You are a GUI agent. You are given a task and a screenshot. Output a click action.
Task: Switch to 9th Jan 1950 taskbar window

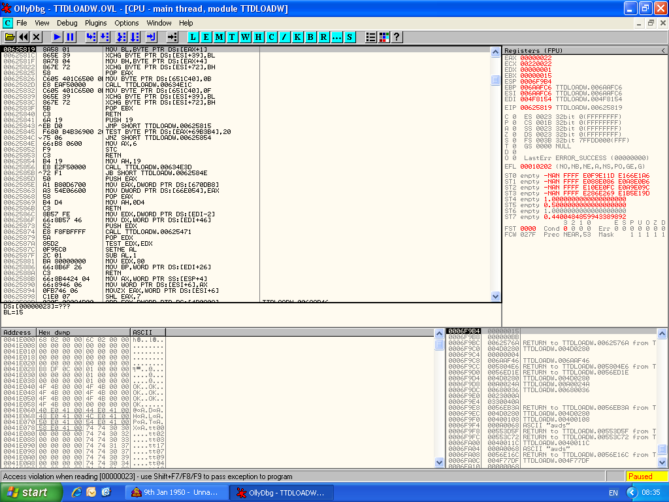pyautogui.click(x=176, y=492)
